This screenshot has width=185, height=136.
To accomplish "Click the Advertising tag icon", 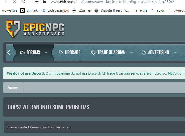I will pyautogui.click(x=144, y=53).
